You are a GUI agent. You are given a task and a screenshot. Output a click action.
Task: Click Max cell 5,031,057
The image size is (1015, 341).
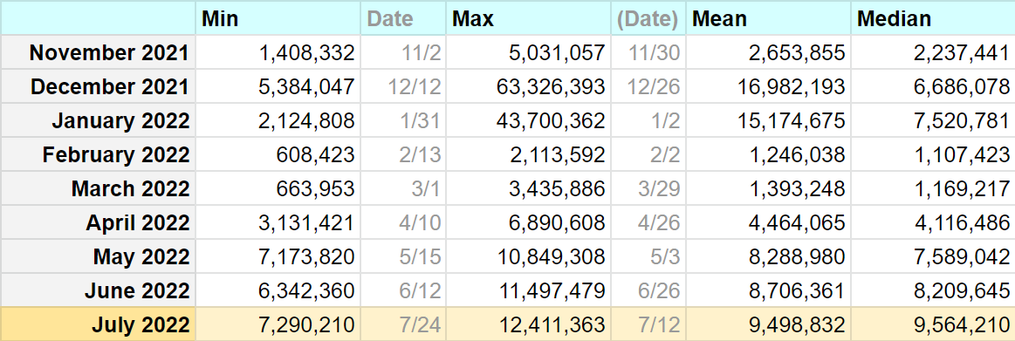point(528,52)
